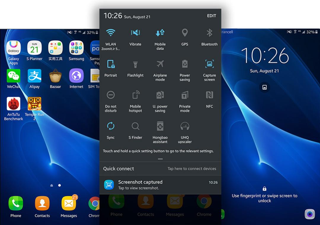Tap the Capture screen quick setting
320x225 pixels.
pos(209,70)
